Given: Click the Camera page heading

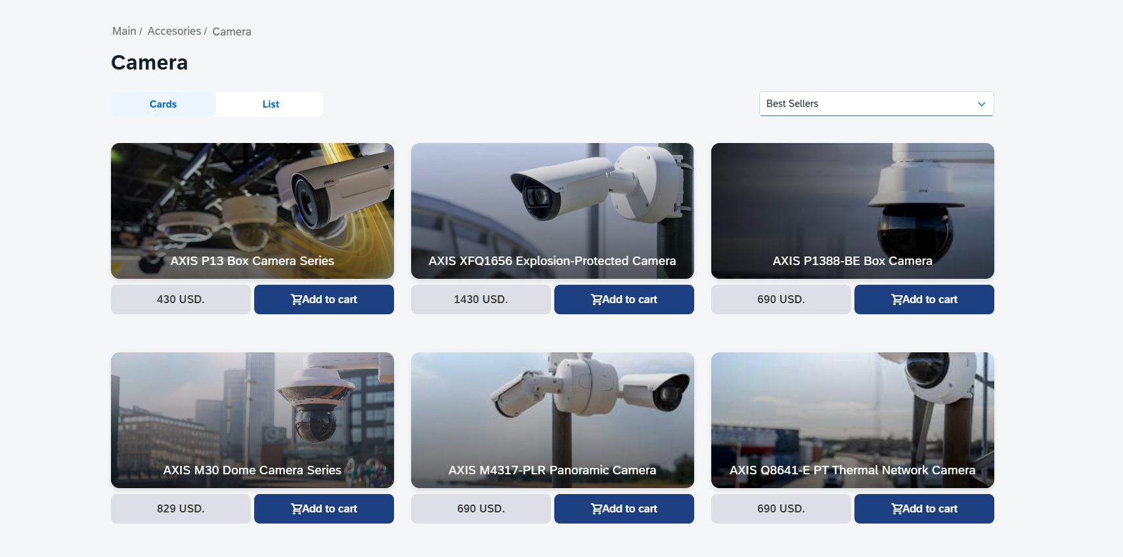Looking at the screenshot, I should pyautogui.click(x=150, y=62).
